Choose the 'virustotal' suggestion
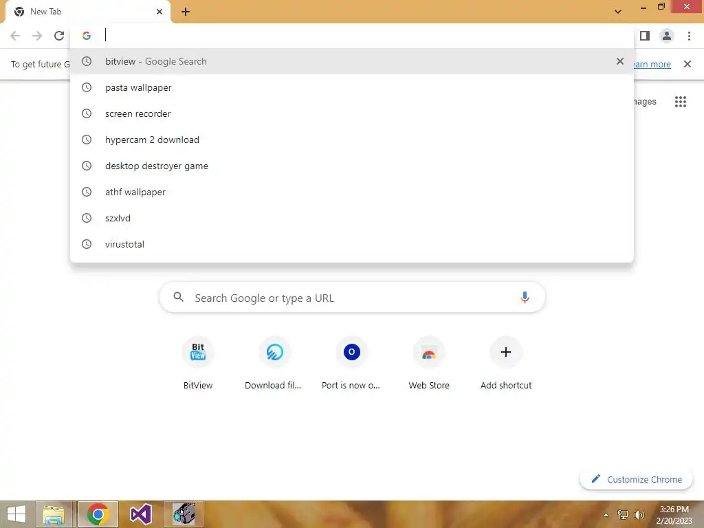The height and width of the screenshot is (528, 704). [352, 244]
